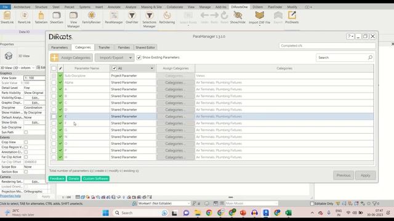394x221 pixels.
Task: Click the search magnifier in ParaManager
Action: [370, 58]
